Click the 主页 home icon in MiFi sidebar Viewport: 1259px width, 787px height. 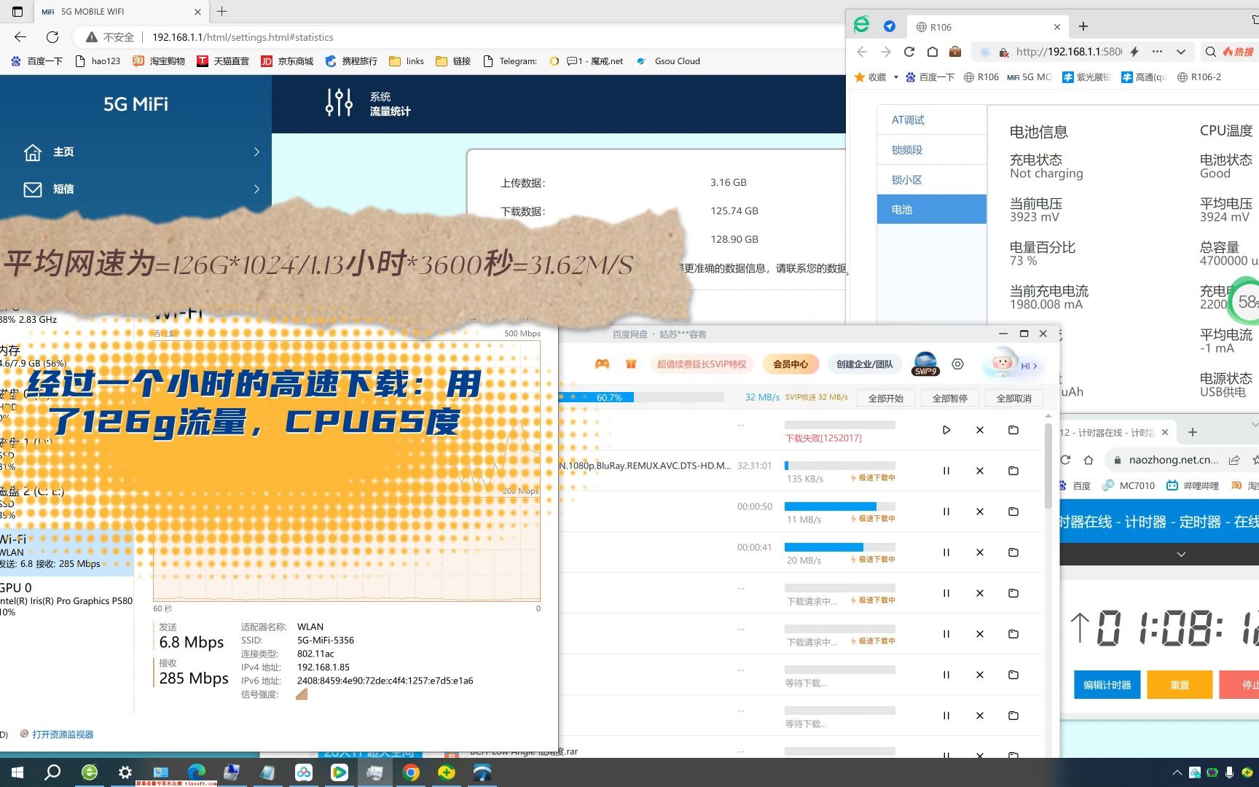tap(33, 152)
